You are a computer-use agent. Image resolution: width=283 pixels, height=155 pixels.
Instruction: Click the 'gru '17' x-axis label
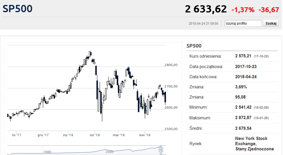(43, 135)
